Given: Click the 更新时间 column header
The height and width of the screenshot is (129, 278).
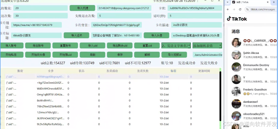Looking at the screenshot, I should pyautogui.click(x=204, y=71).
